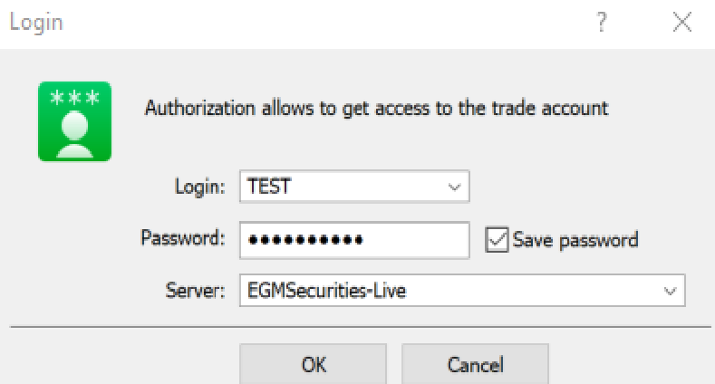Click the horizontal separator above the buttons

click(361, 327)
